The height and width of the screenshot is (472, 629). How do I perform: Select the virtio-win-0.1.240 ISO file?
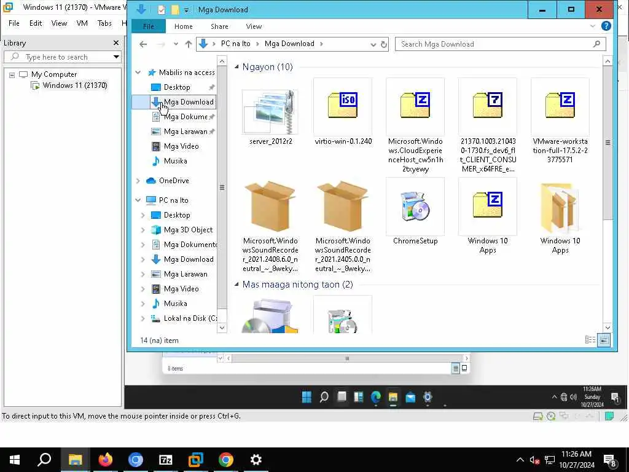point(343,112)
